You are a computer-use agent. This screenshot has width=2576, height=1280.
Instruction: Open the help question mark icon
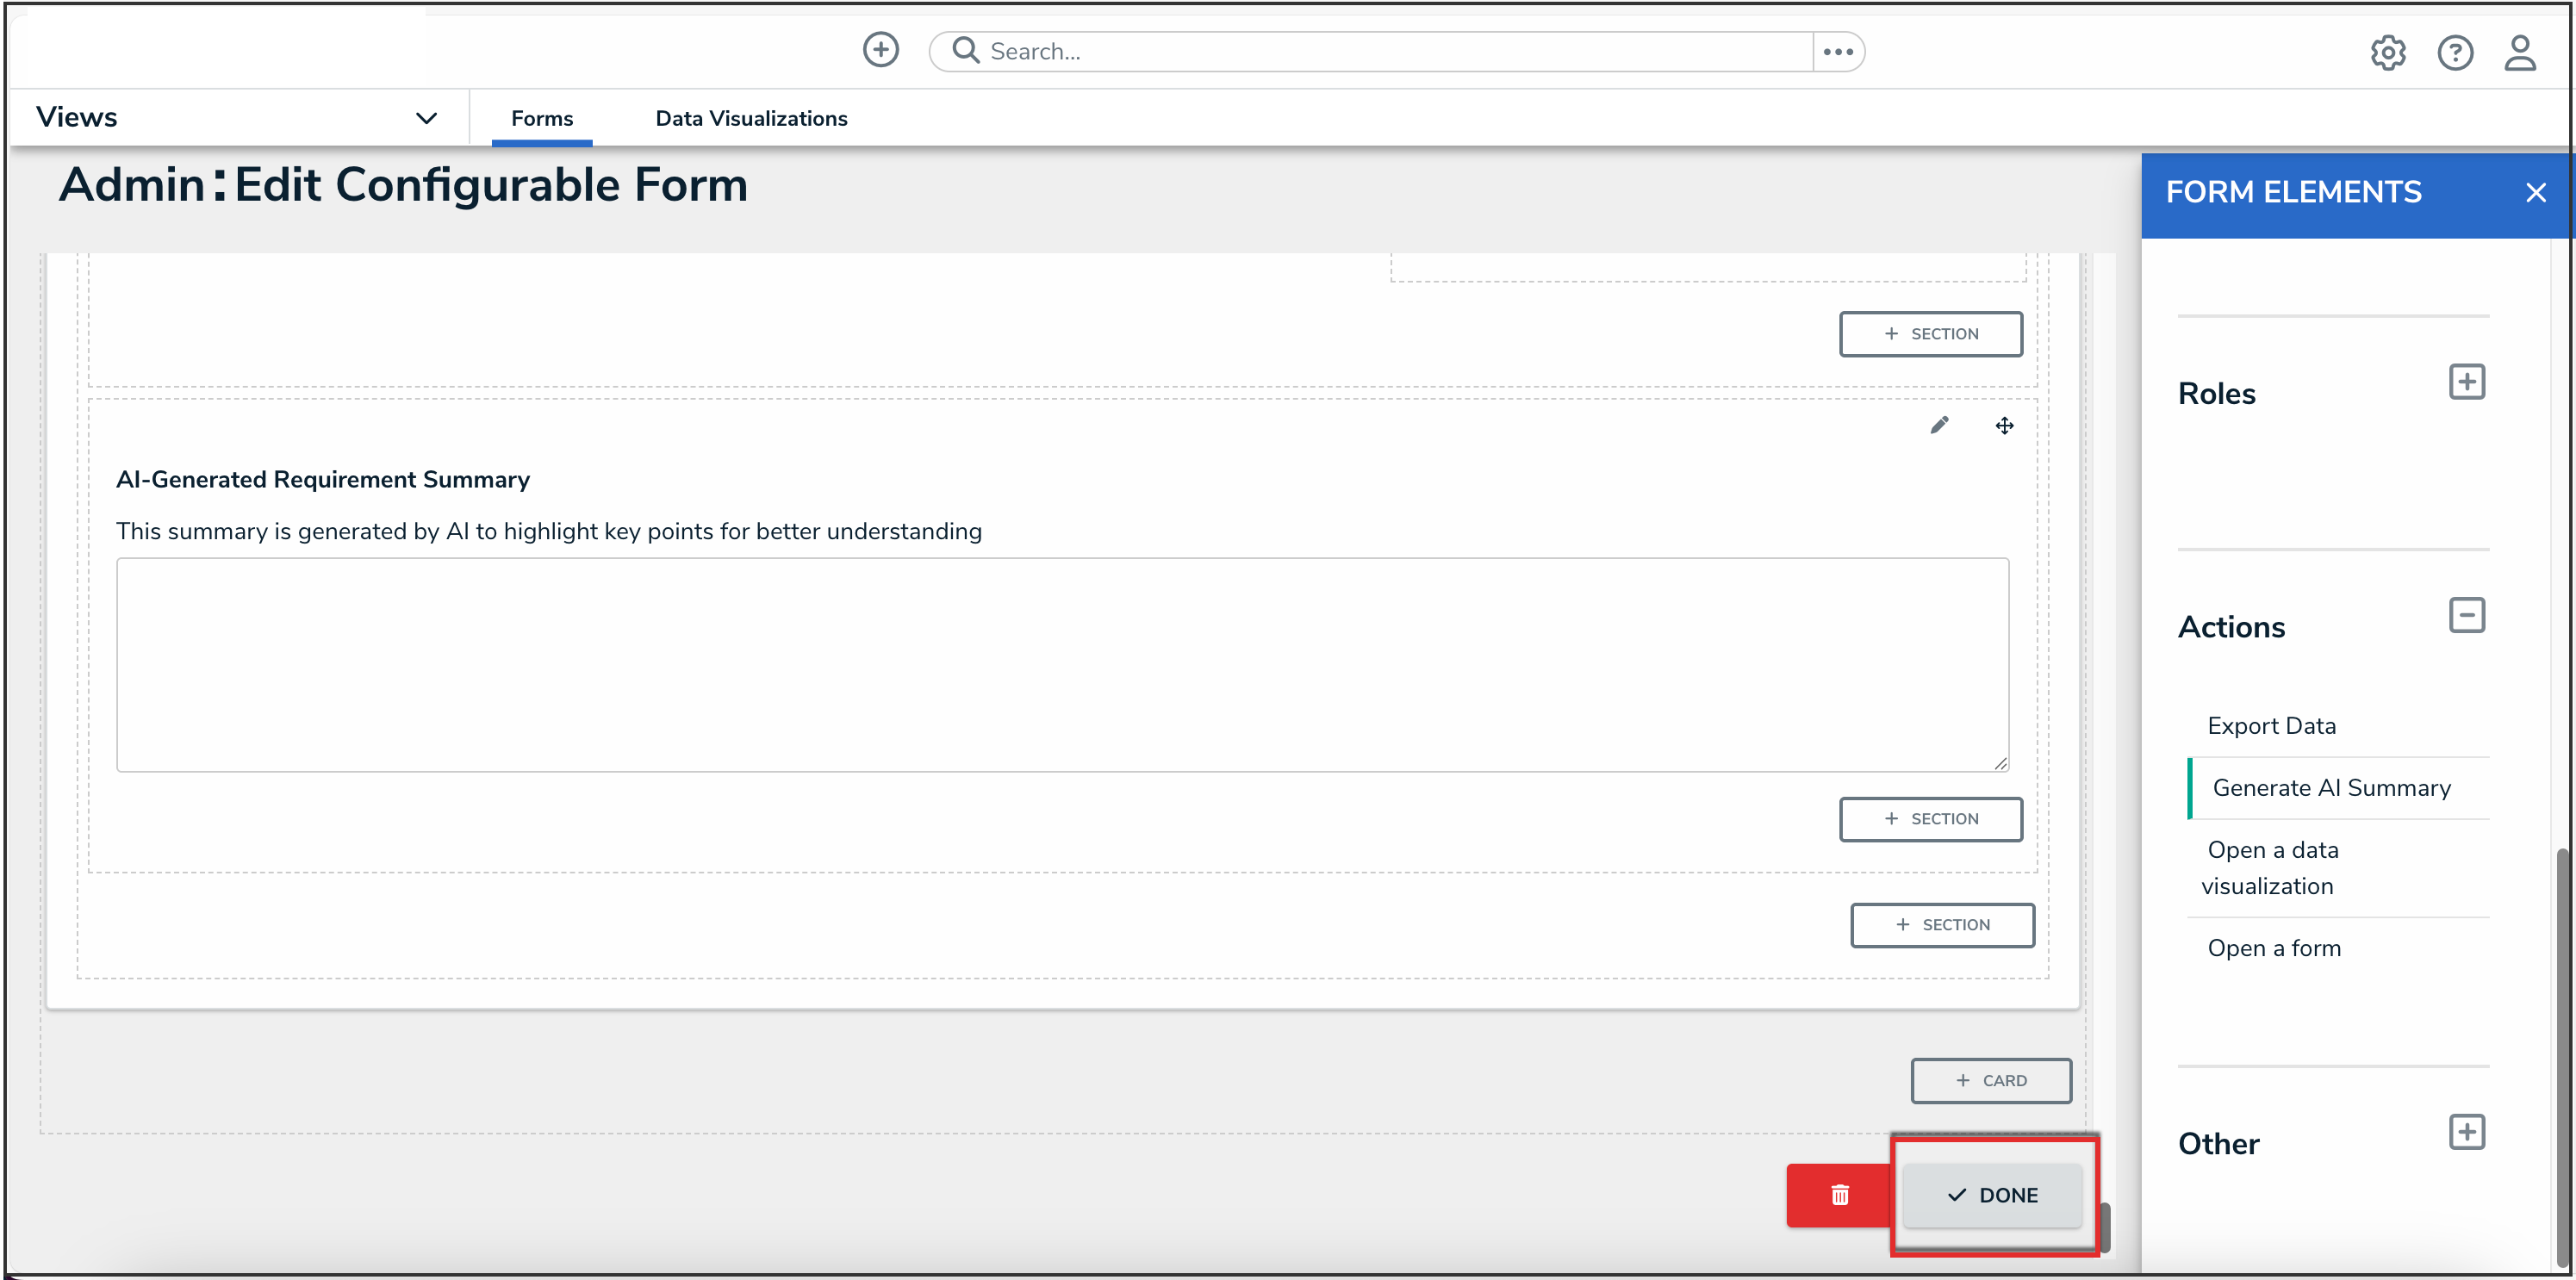[x=2454, y=52]
